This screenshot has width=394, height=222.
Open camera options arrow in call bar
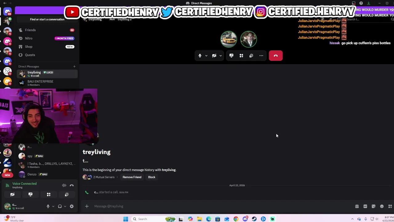[x=220, y=56]
